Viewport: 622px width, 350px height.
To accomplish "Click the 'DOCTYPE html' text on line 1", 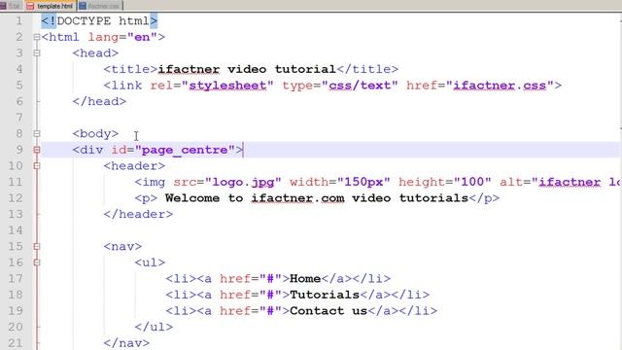I will tap(103, 20).
